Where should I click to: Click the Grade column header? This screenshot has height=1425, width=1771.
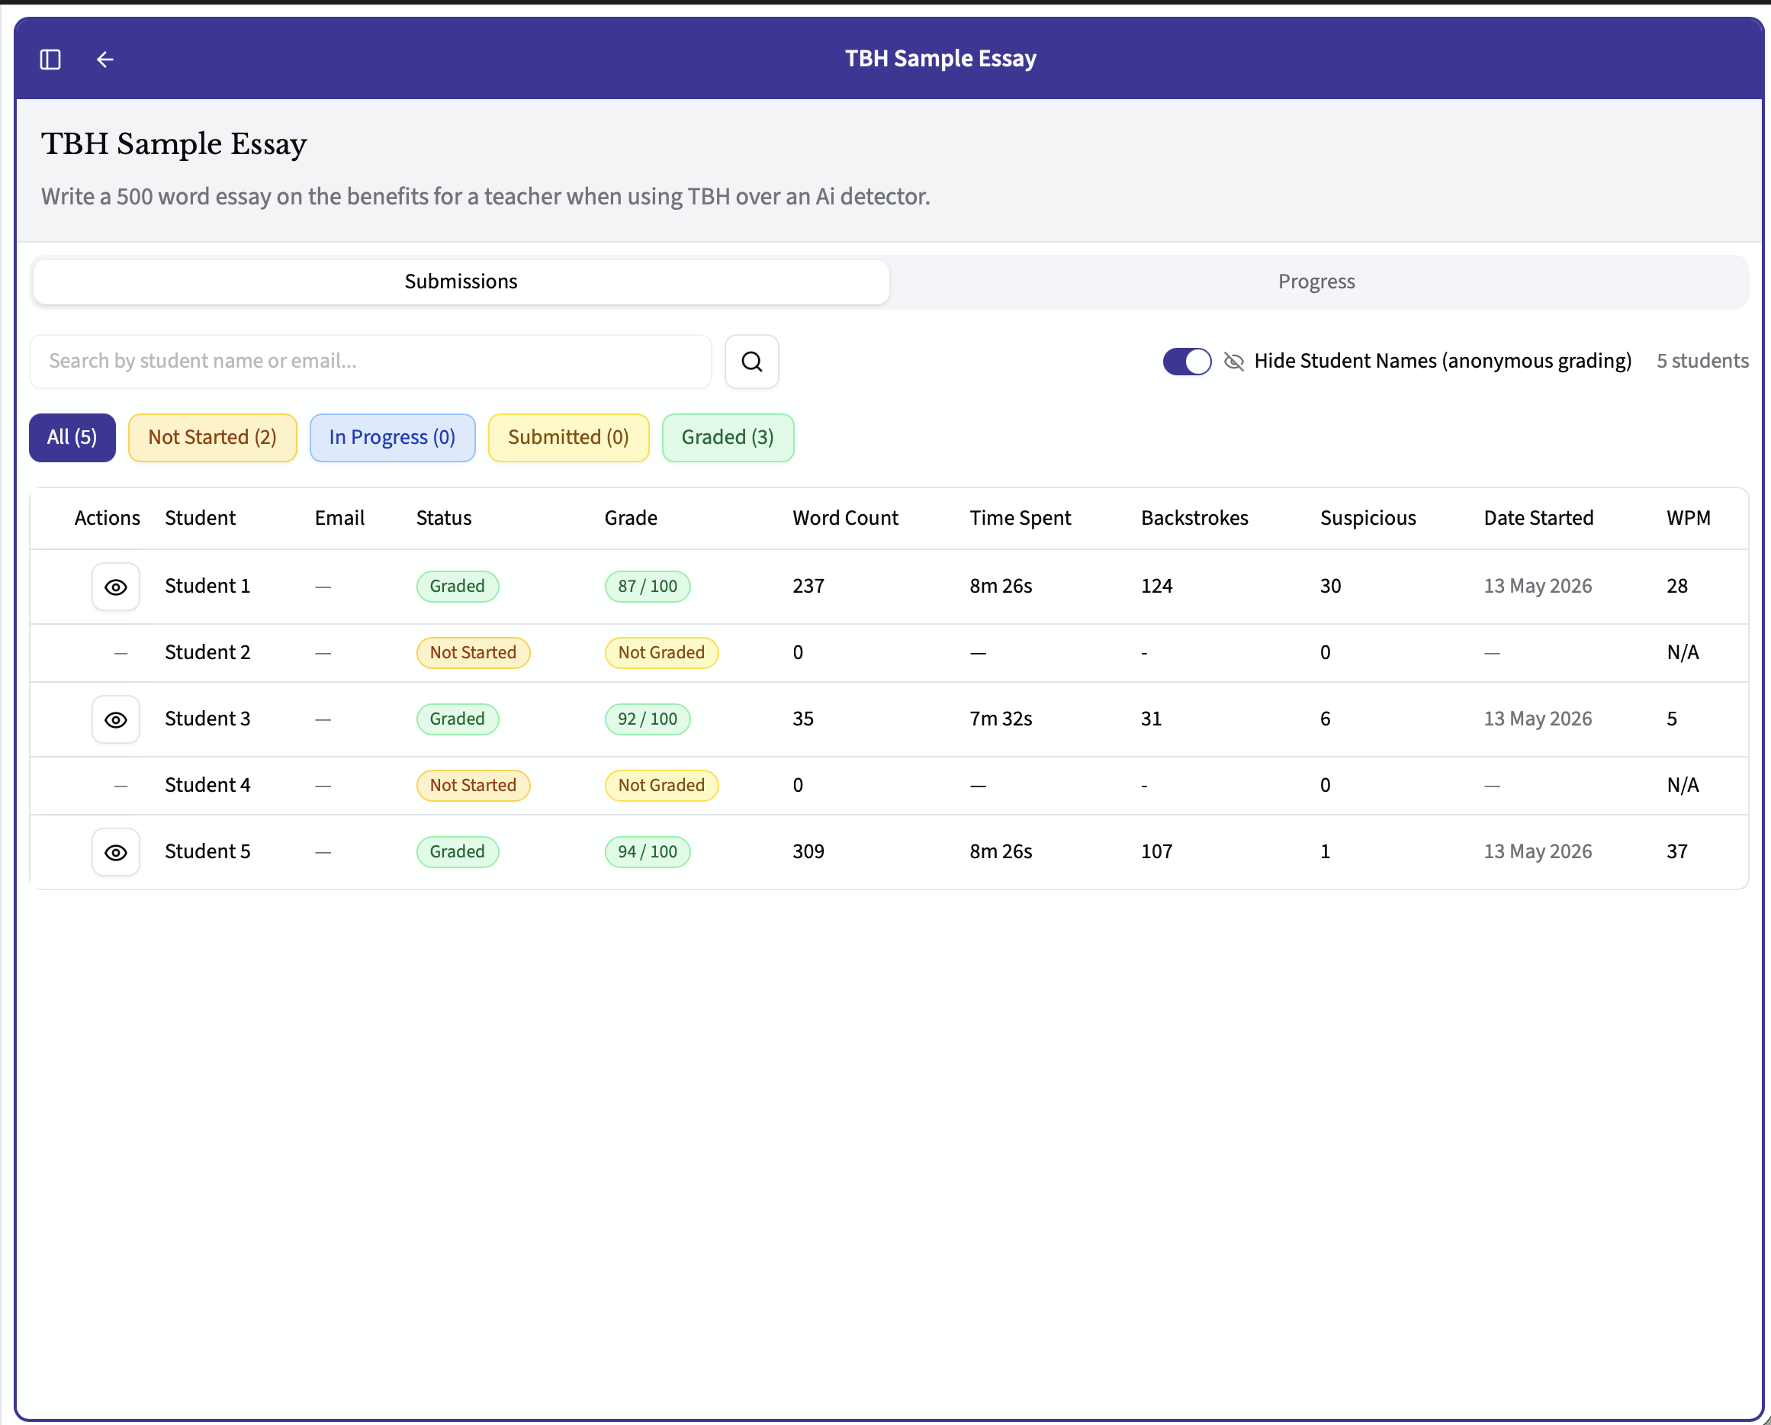tap(631, 518)
